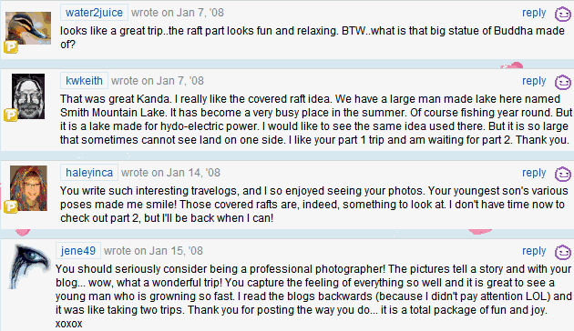Visit the jene49 profile link
574x331 pixels.
(78, 251)
